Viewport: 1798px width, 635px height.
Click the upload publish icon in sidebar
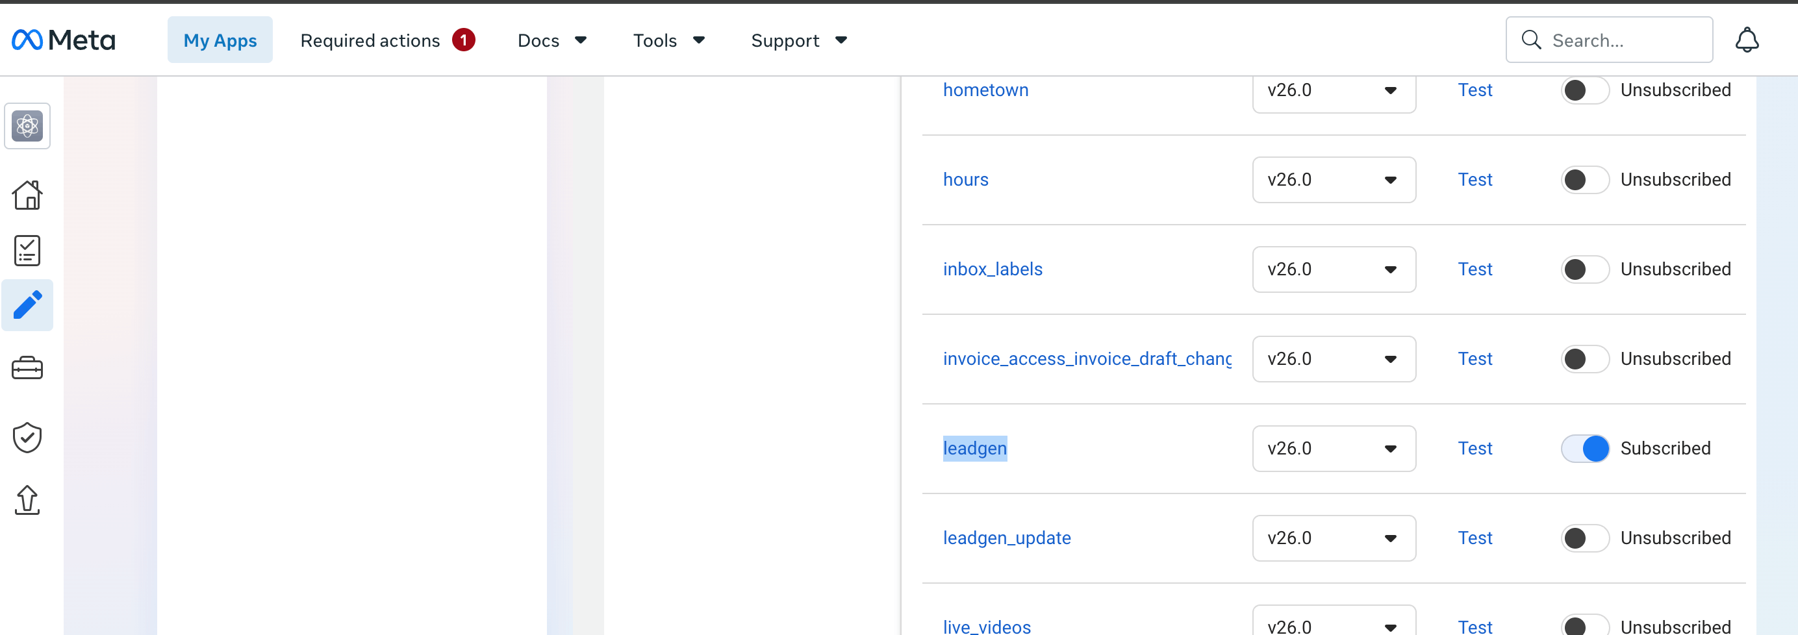point(27,501)
